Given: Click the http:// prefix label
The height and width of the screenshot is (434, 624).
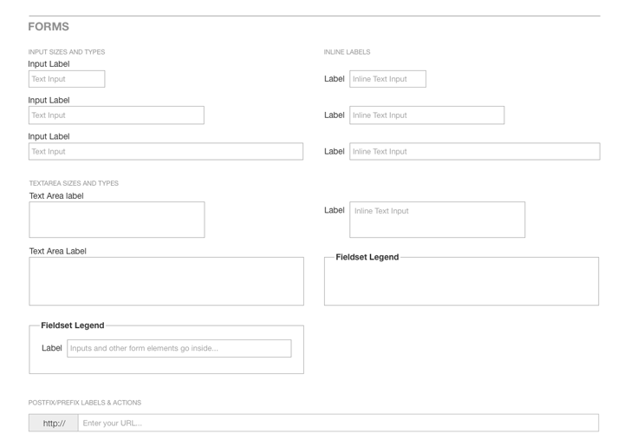Looking at the screenshot, I should point(54,423).
